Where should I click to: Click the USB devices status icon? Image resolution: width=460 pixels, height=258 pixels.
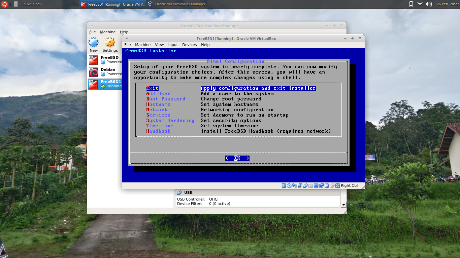[x=305, y=185]
